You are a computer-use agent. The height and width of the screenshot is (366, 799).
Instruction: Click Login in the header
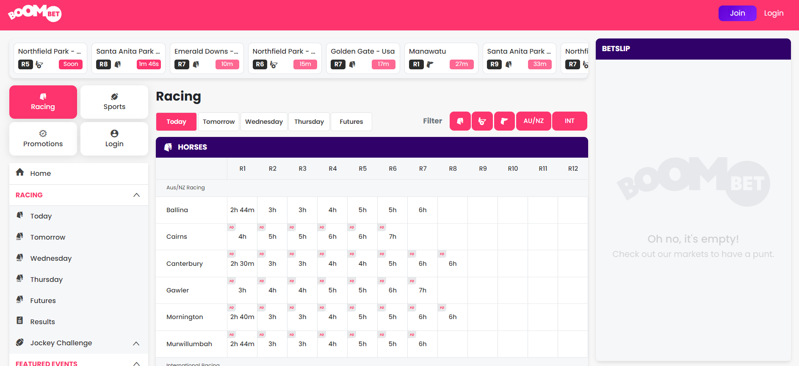774,13
